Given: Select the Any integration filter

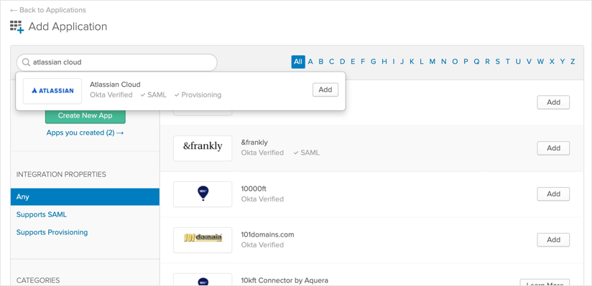Looking at the screenshot, I should point(85,196).
